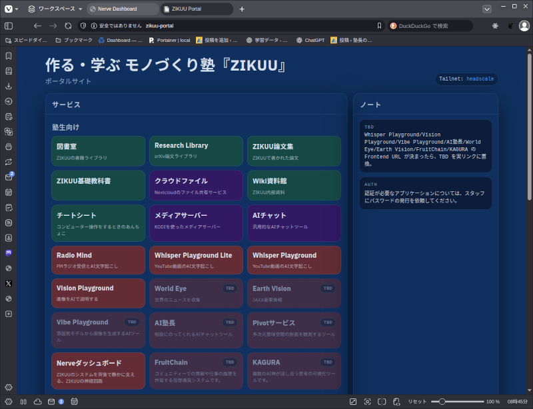Click the capture page camera icon

tap(367, 402)
